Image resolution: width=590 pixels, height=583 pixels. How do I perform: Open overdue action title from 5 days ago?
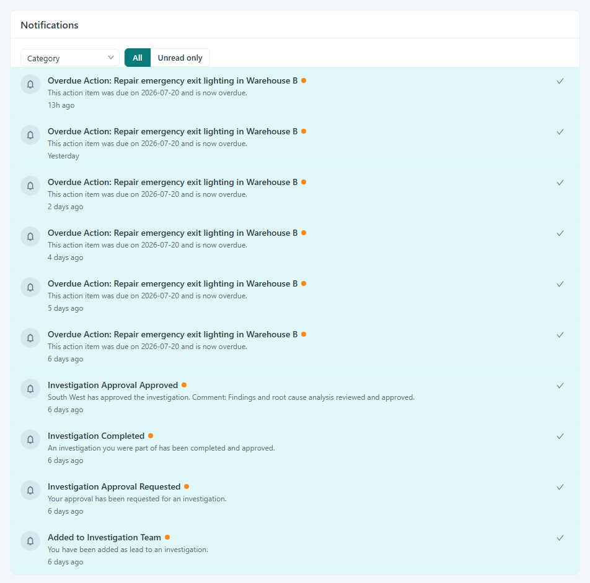click(x=172, y=283)
